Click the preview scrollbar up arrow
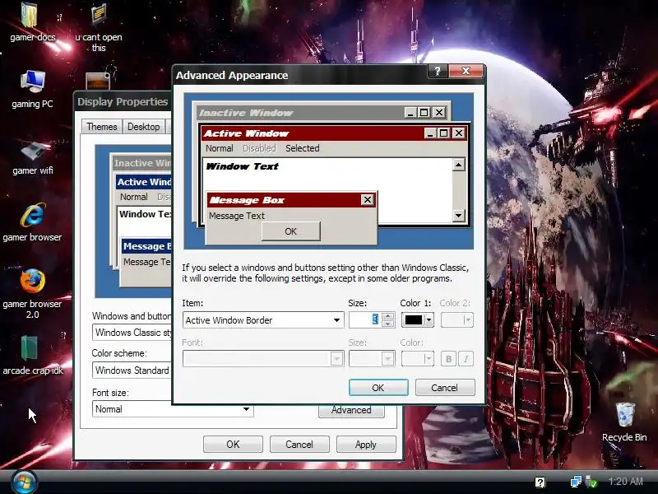 pyautogui.click(x=459, y=165)
